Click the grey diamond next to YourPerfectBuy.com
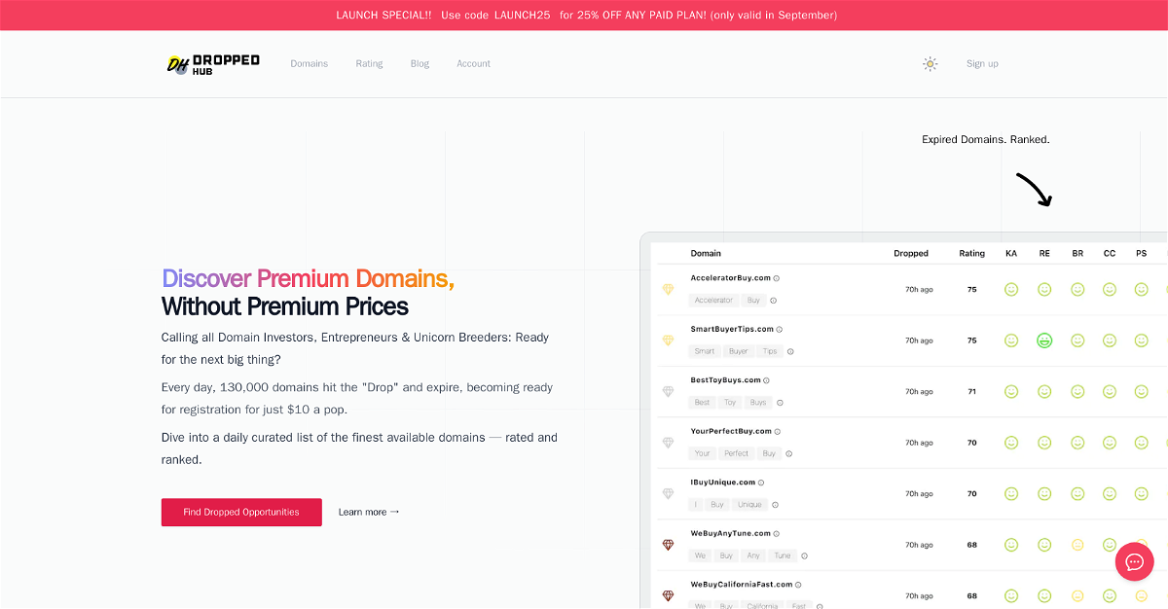This screenshot has width=1168, height=609. [x=668, y=443]
